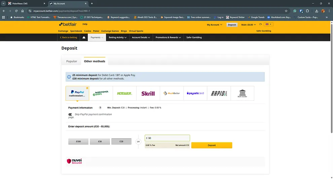Open the Casino section
This screenshot has width=333, height=179.
[x=87, y=31]
